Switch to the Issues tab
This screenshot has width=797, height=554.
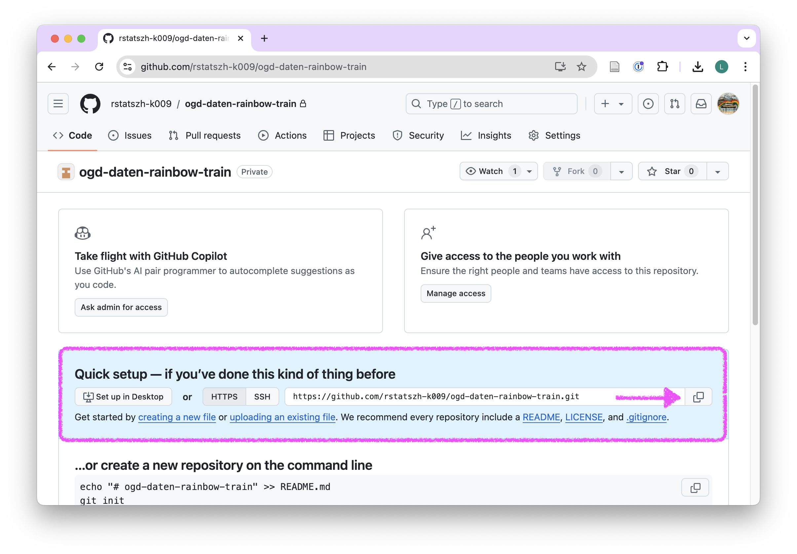(130, 135)
